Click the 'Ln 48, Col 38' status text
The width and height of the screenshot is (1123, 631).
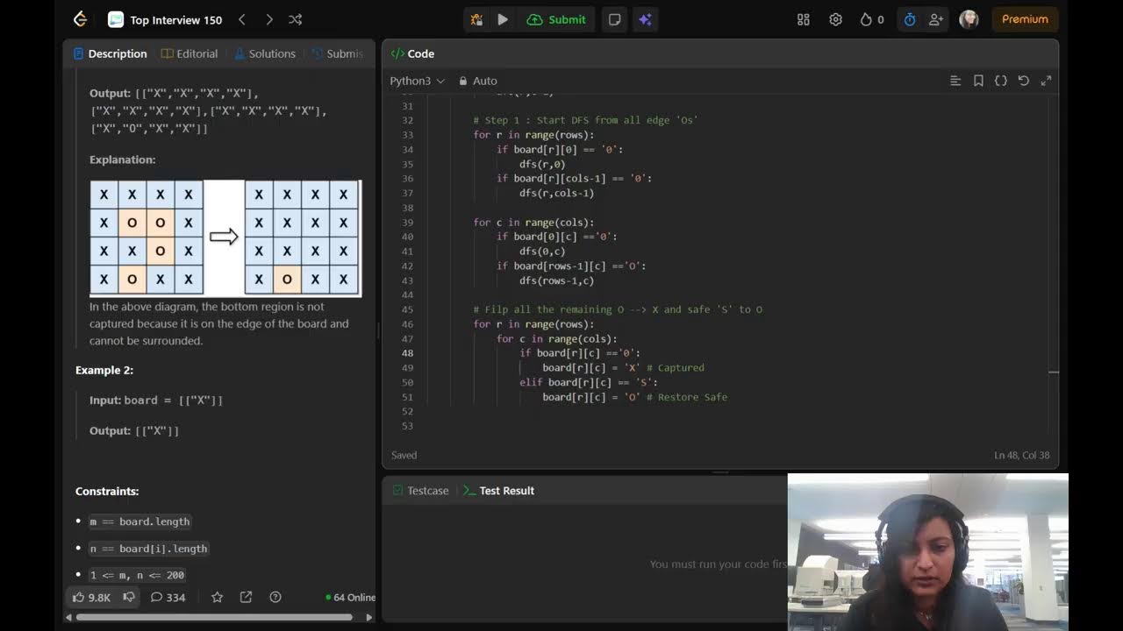[x=1021, y=455]
